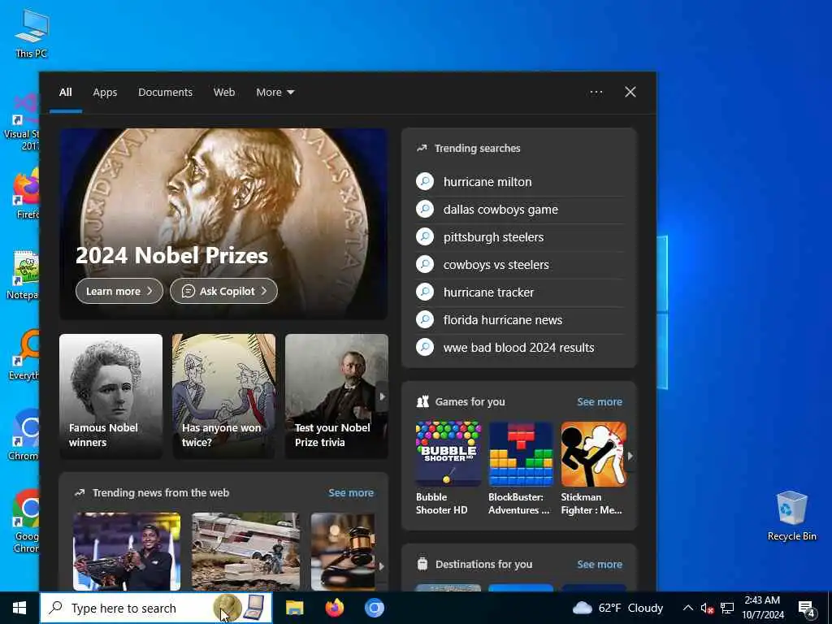The width and height of the screenshot is (832, 624).
Task: Search for hurricane tracker
Action: [519, 292]
